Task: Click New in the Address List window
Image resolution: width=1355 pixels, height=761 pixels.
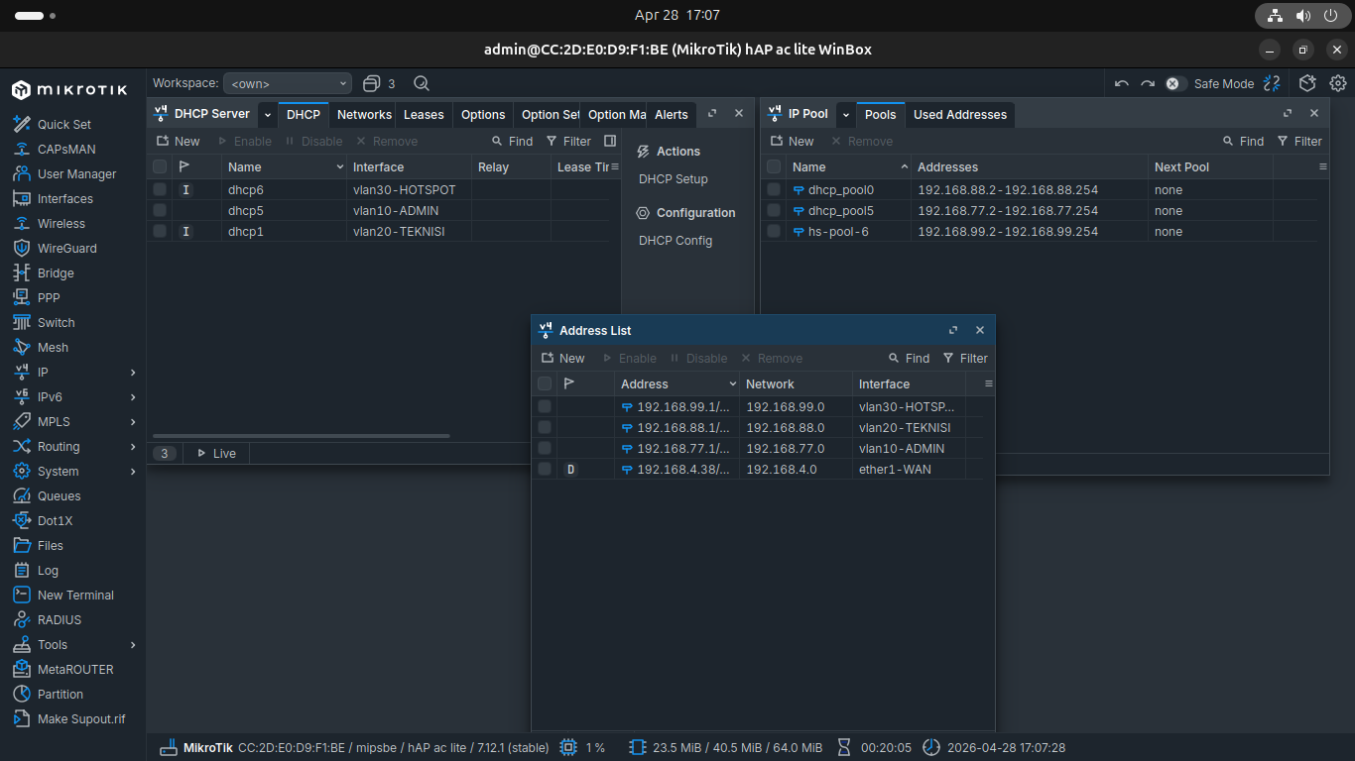Action: coord(562,358)
